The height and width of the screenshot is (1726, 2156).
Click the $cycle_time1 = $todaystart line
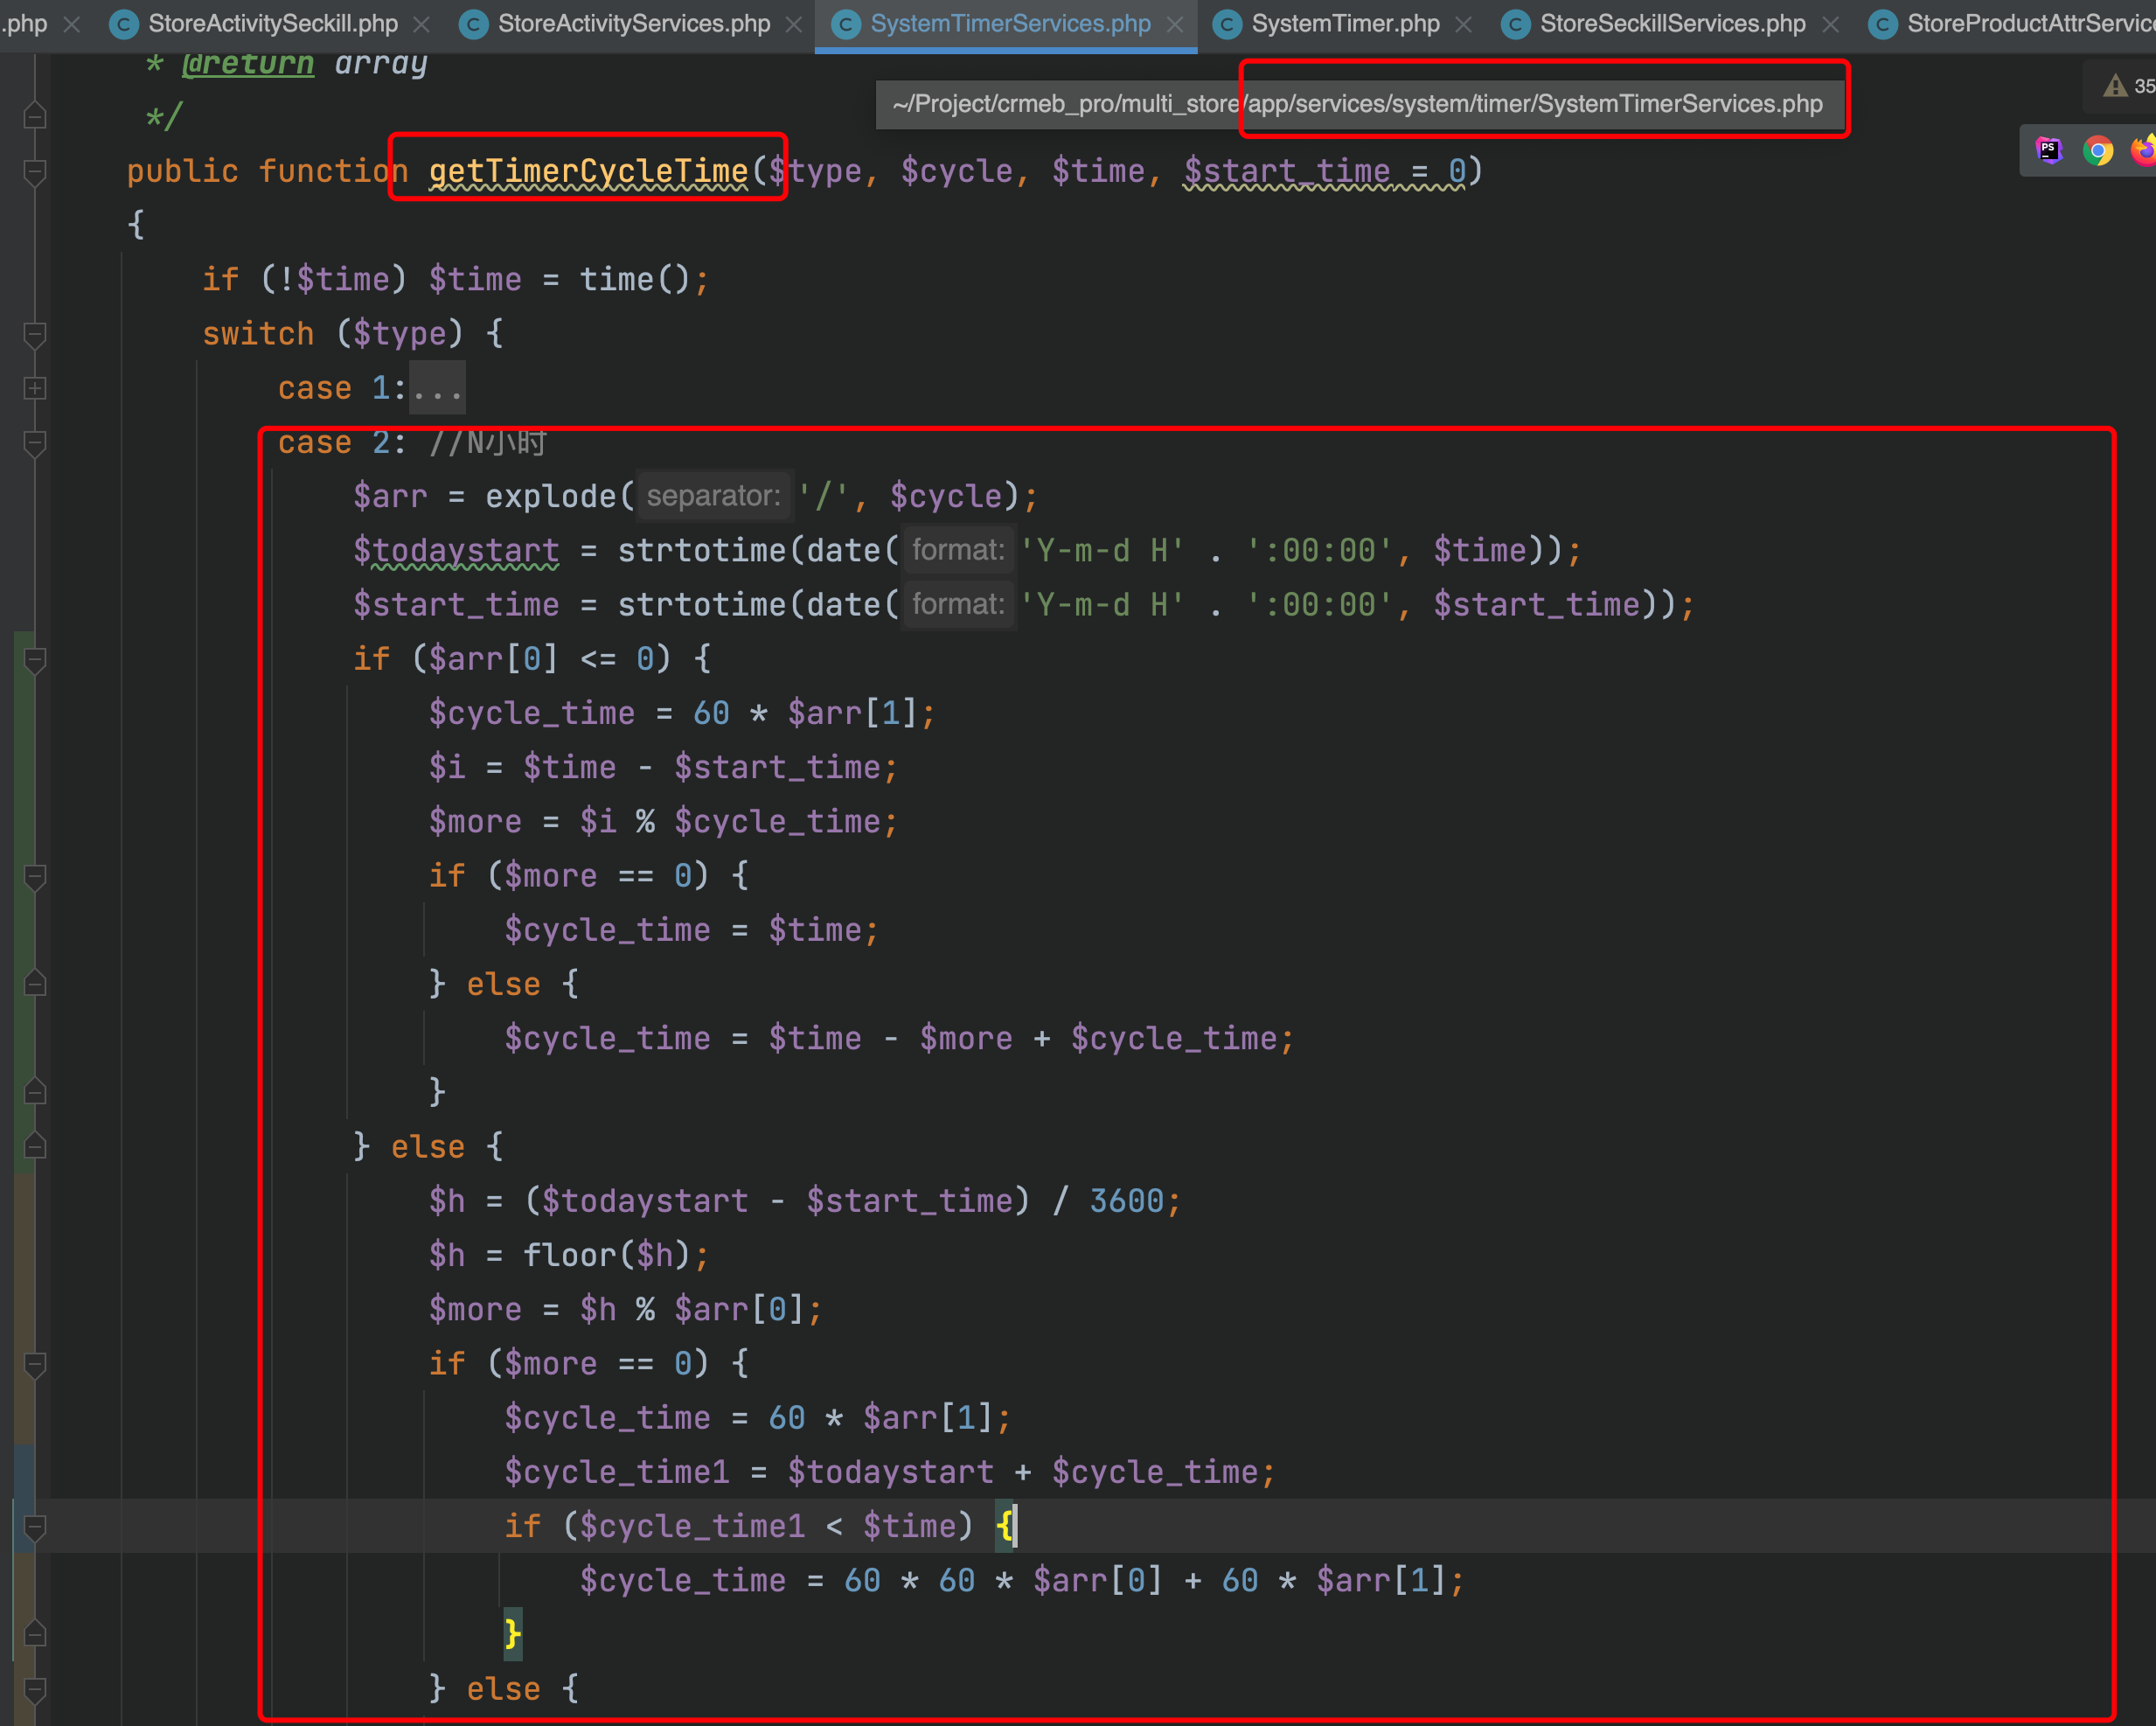coord(890,1472)
